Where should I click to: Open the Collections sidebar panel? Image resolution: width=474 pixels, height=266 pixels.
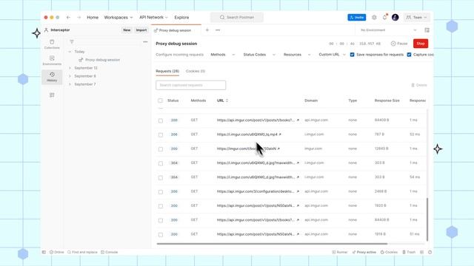(x=52, y=44)
